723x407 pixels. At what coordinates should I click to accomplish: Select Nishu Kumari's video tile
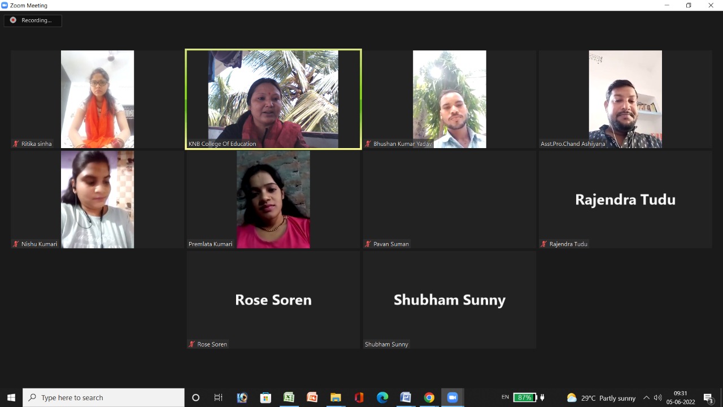pos(97,199)
